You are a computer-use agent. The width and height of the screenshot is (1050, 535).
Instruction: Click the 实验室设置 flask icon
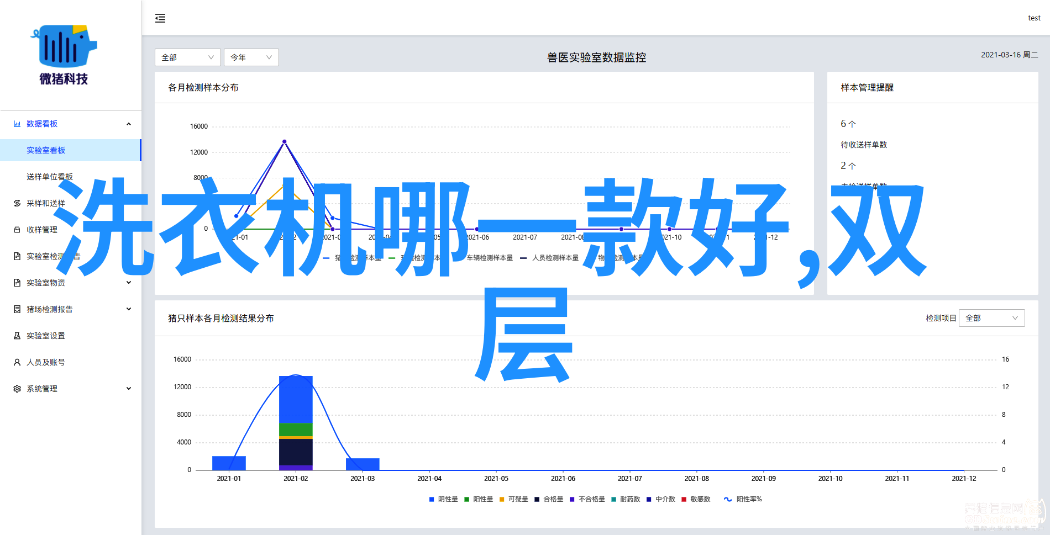coord(17,336)
